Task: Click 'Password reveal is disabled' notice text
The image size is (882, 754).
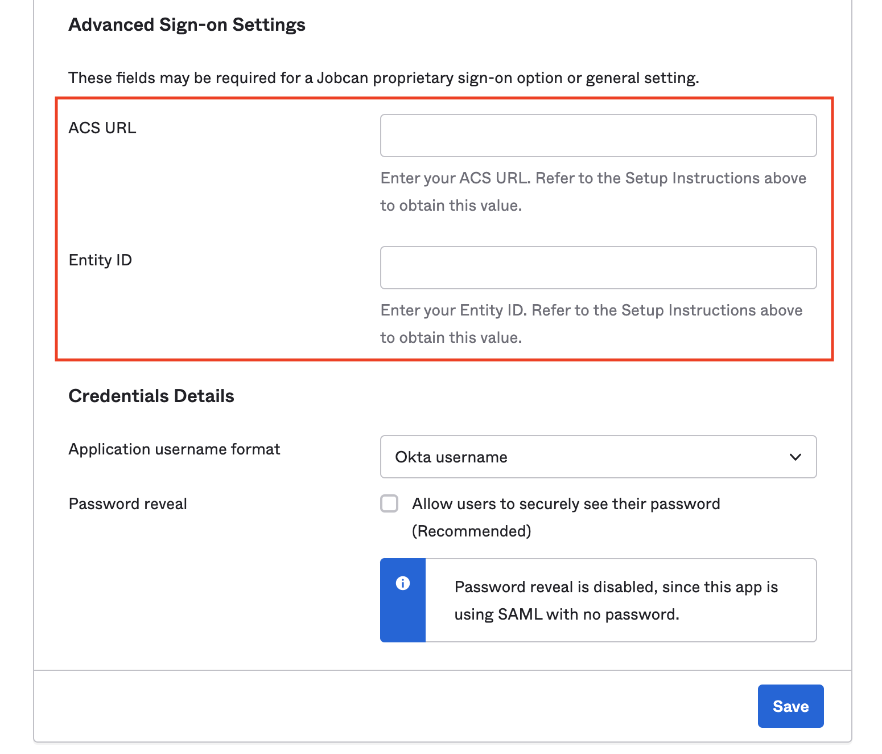Action: (x=616, y=601)
